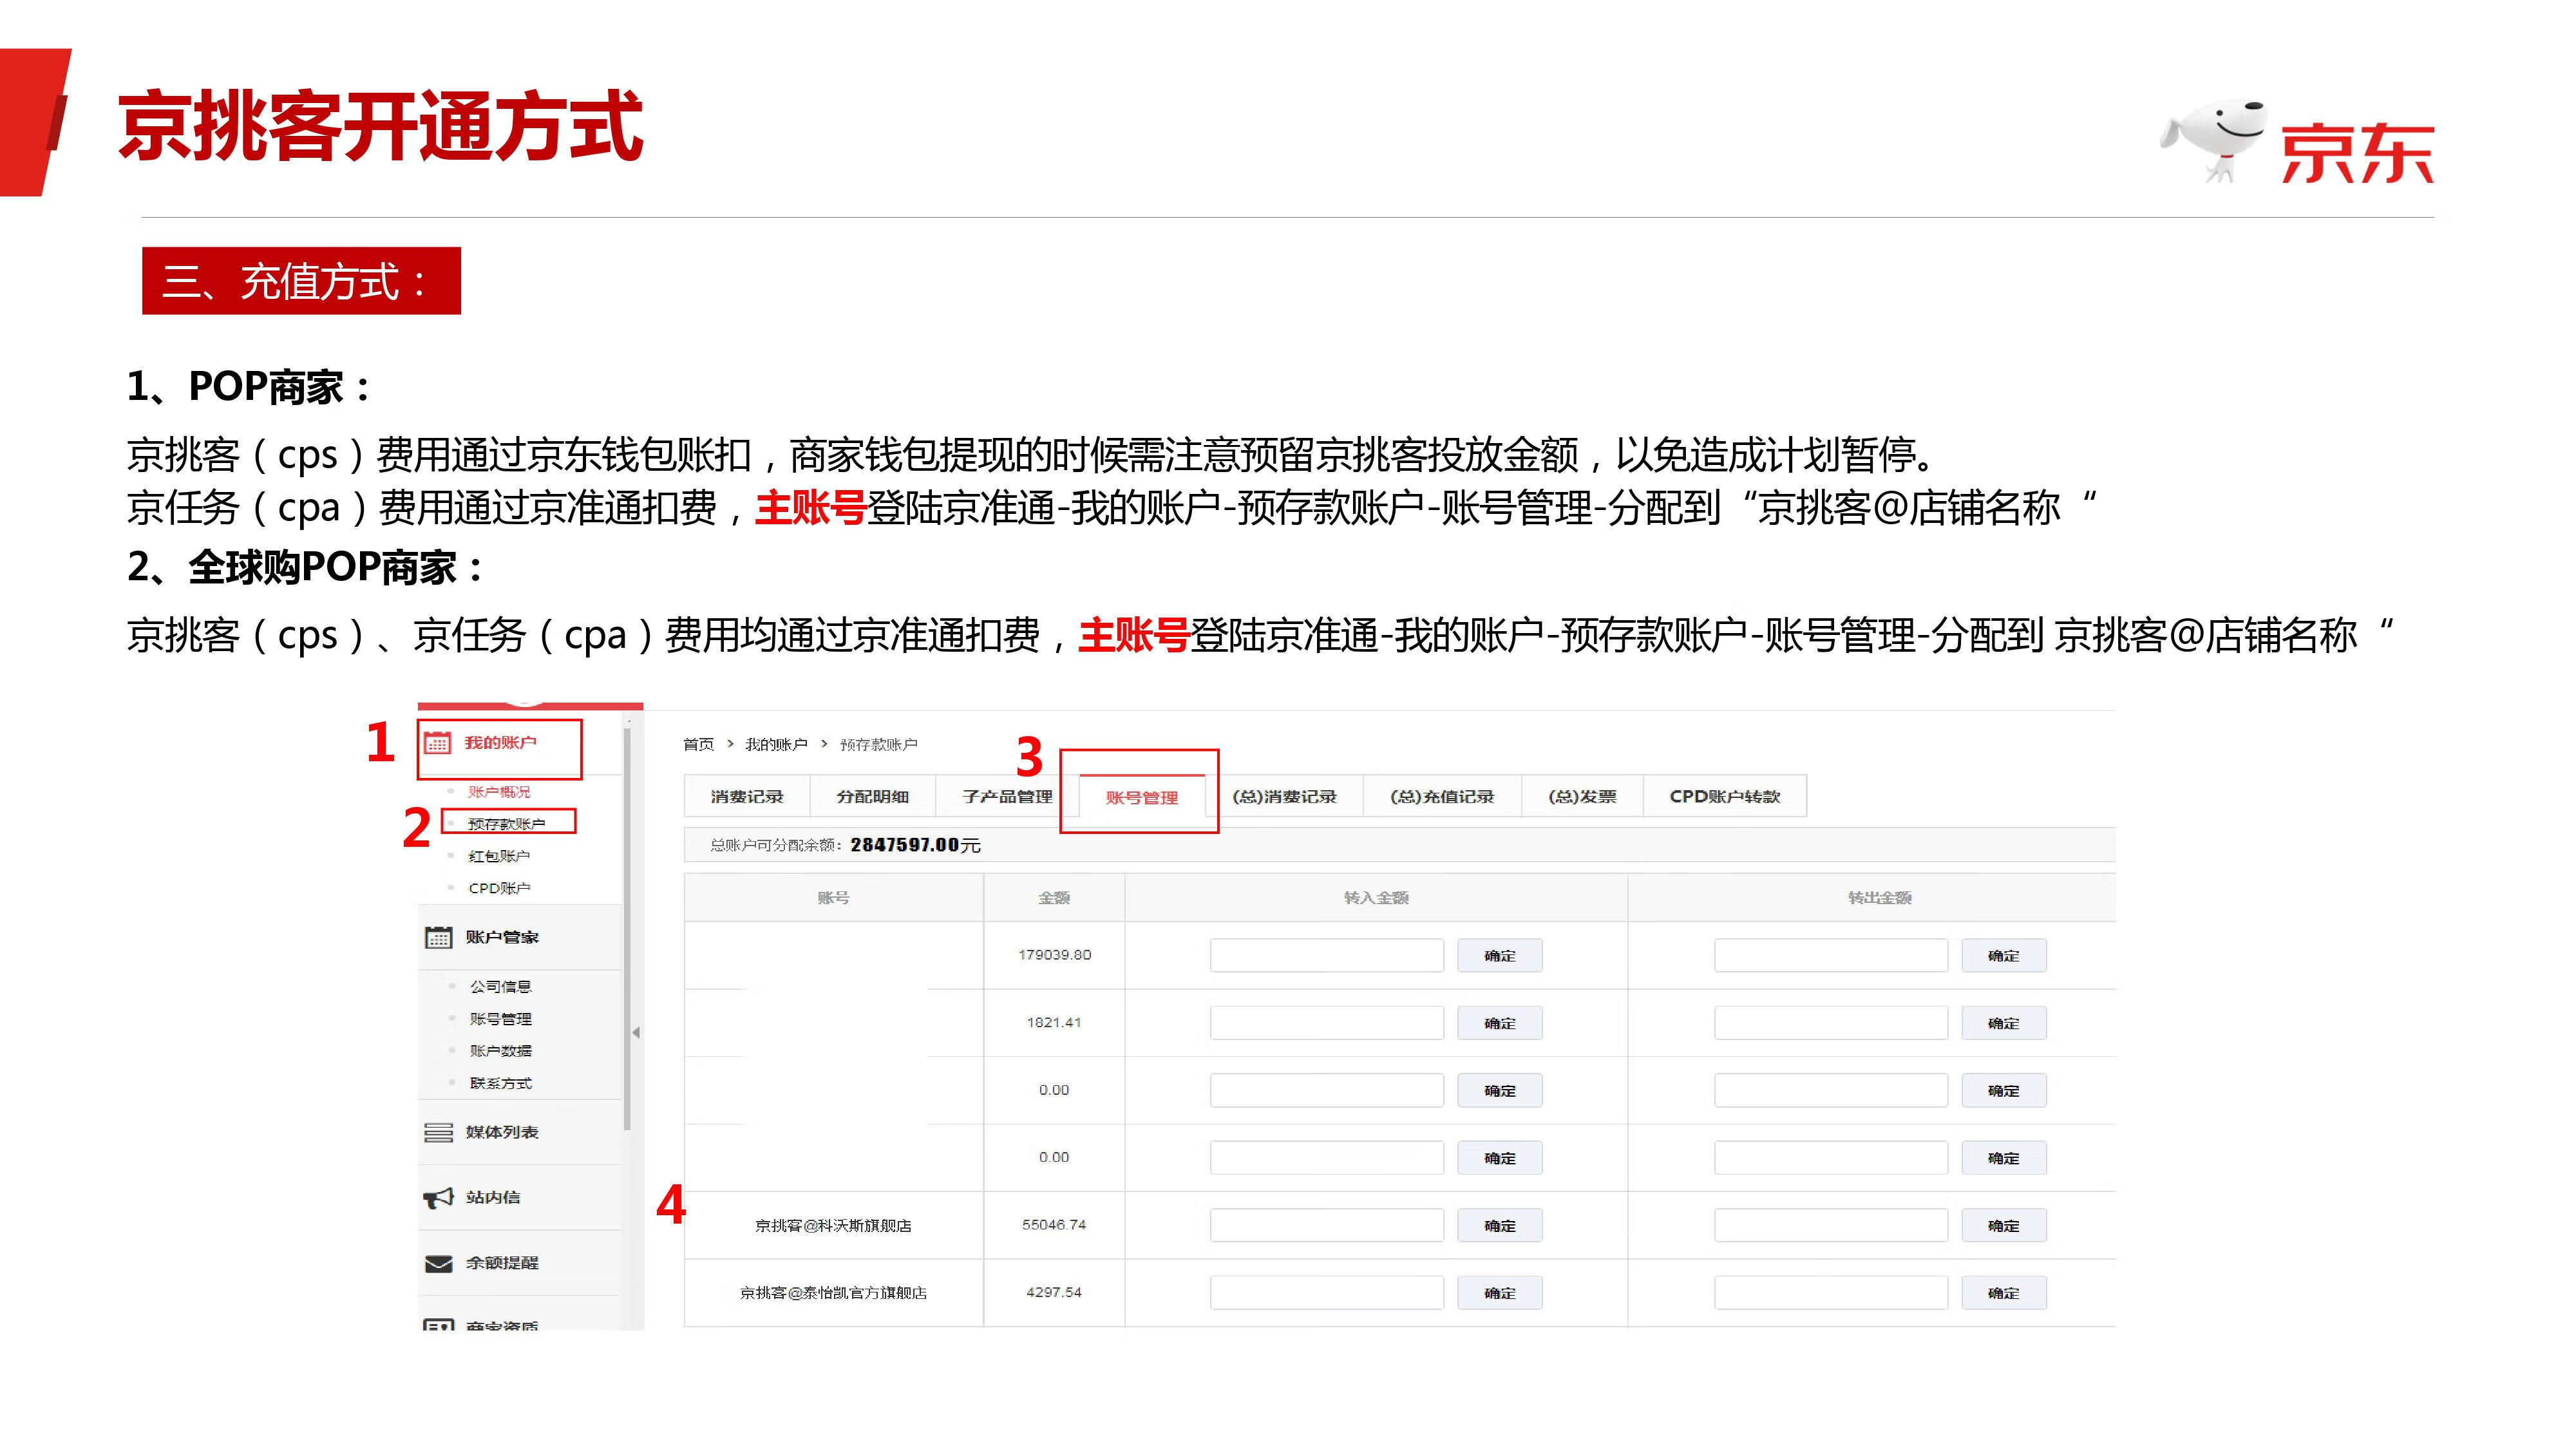2576x1449 pixels.
Task: Click the amount 55046.74 in the table
Action: (x=1054, y=1224)
